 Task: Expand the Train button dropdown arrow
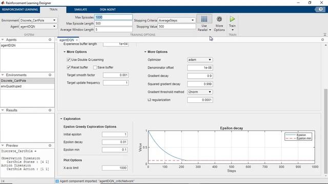point(232,30)
